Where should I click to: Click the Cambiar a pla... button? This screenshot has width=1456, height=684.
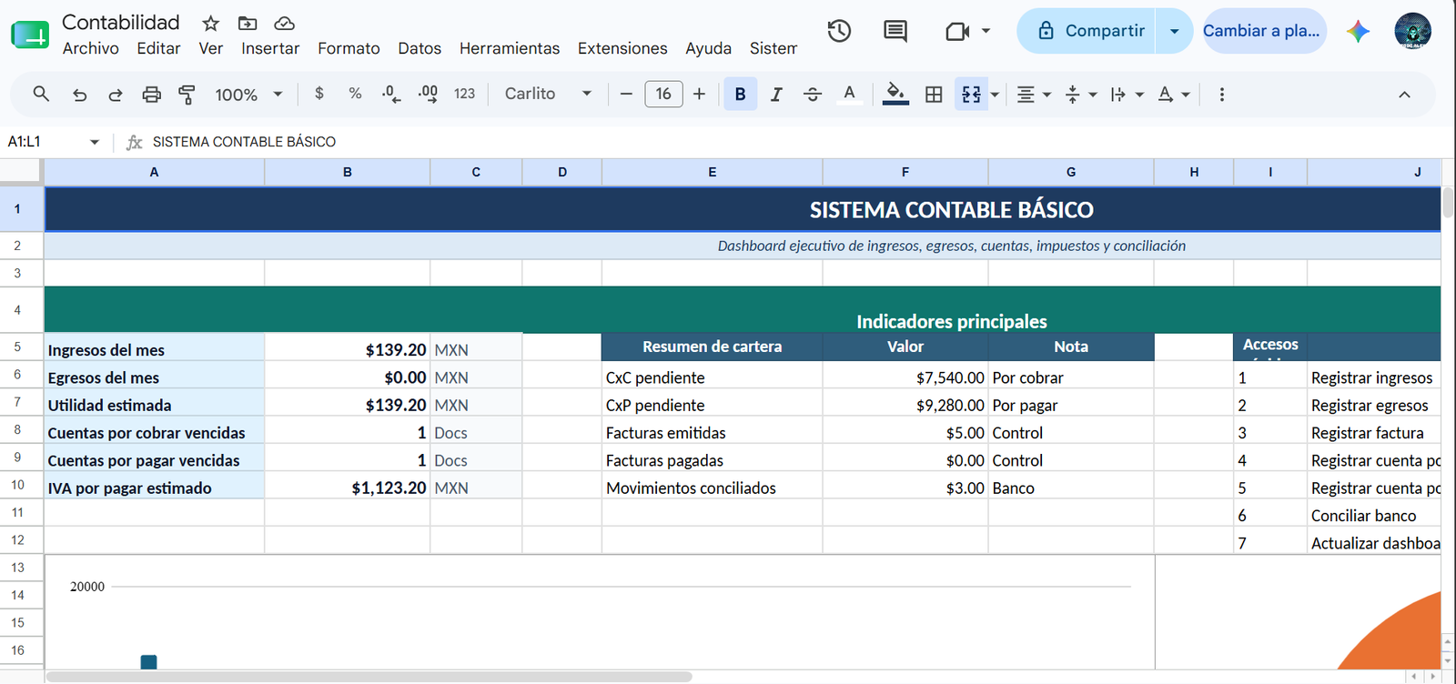tap(1264, 31)
